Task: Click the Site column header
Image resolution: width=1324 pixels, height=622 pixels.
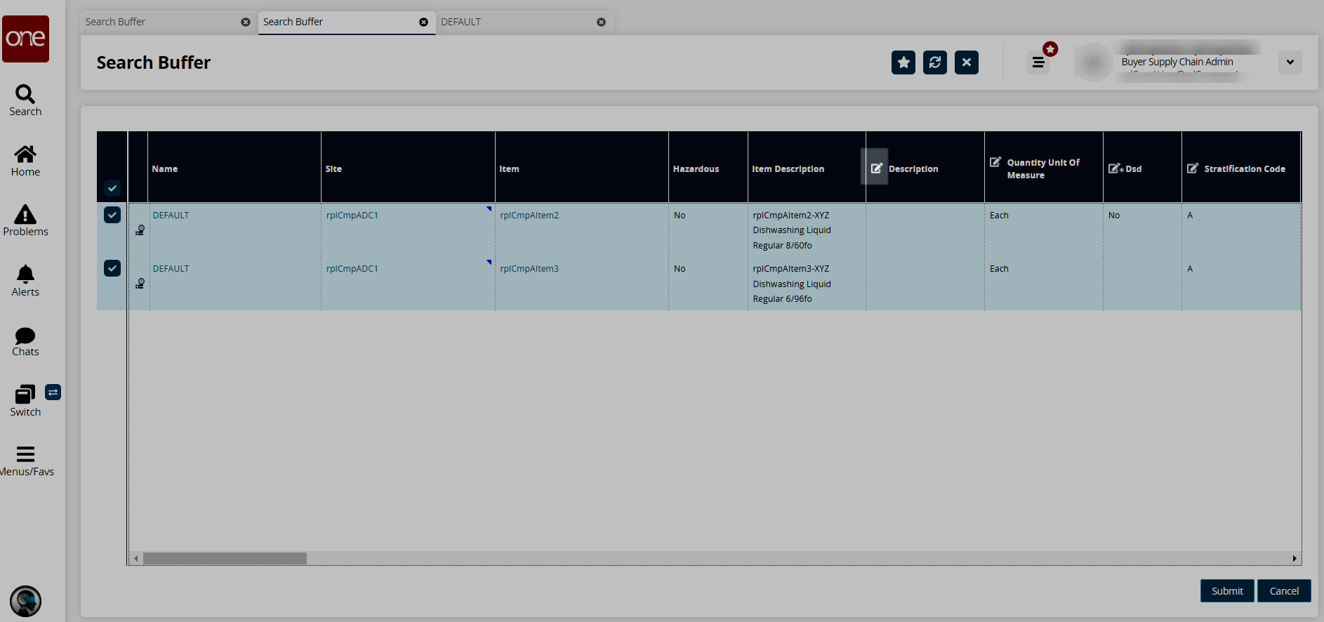Action: point(408,168)
